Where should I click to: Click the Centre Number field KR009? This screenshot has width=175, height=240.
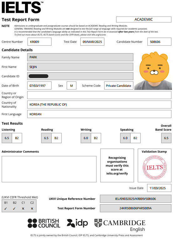pos(39,42)
